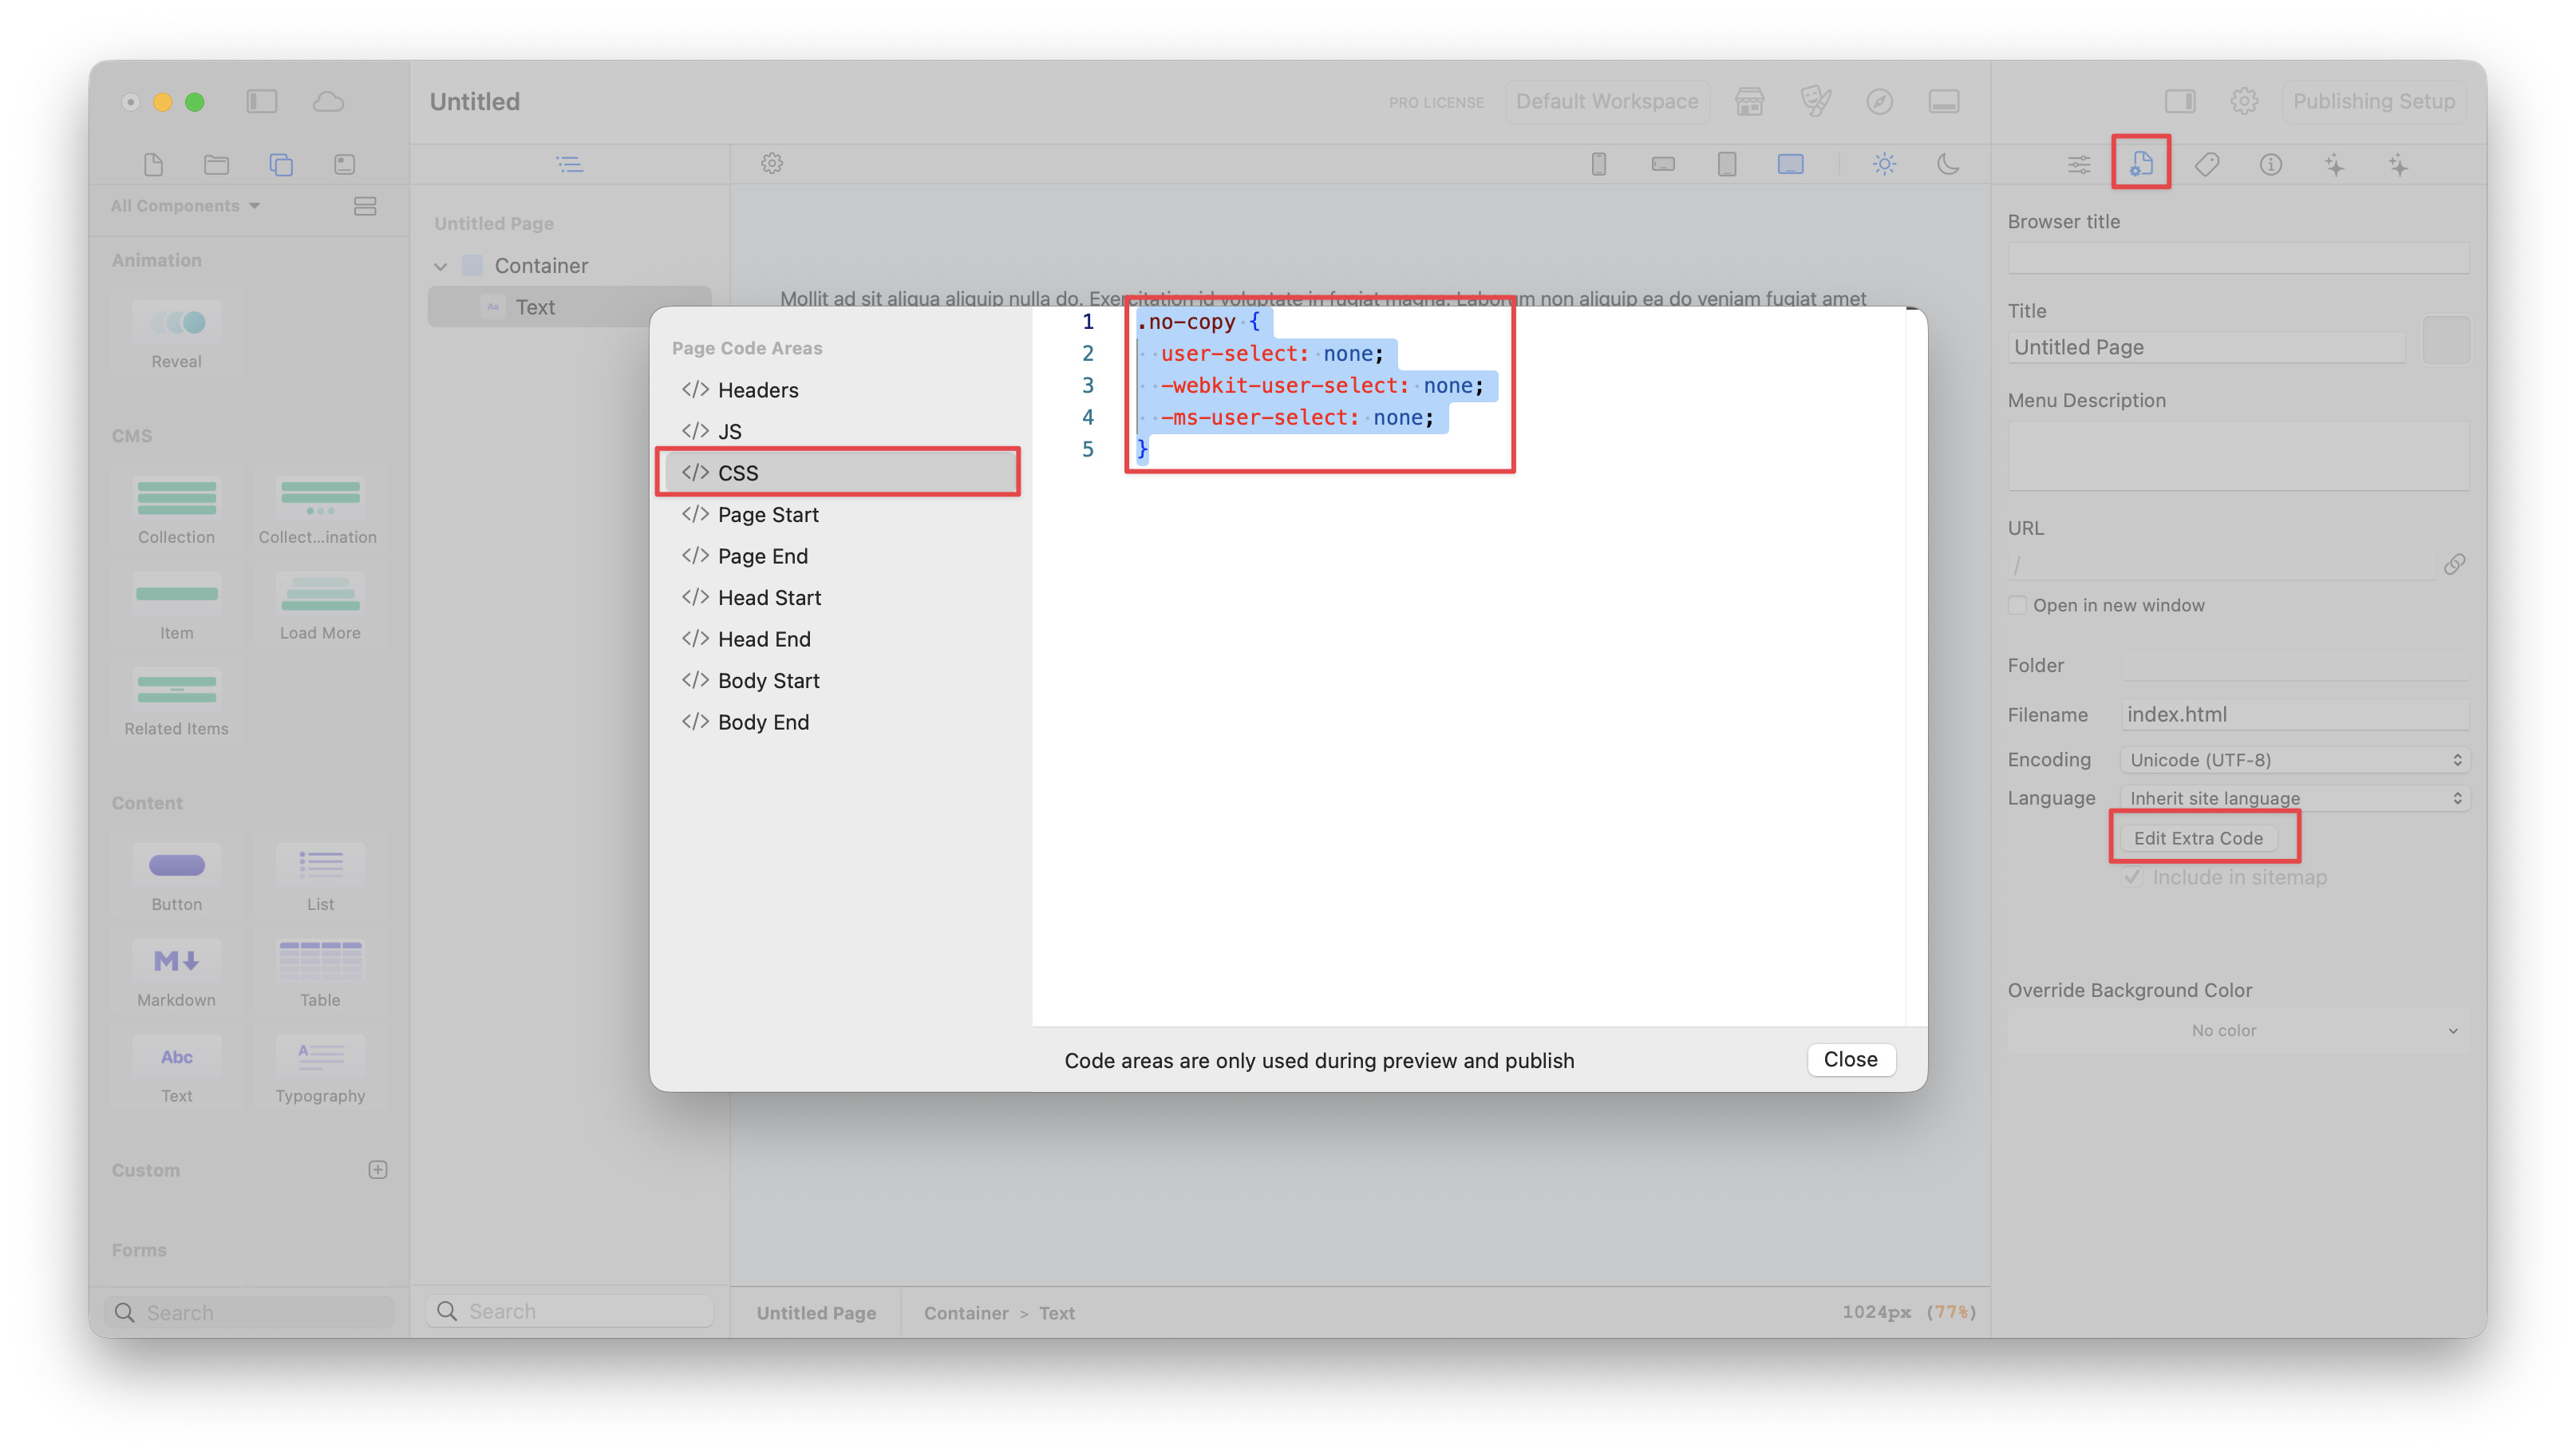Open the tag inspector tab
The height and width of the screenshot is (1456, 2576).
pos(2207,164)
